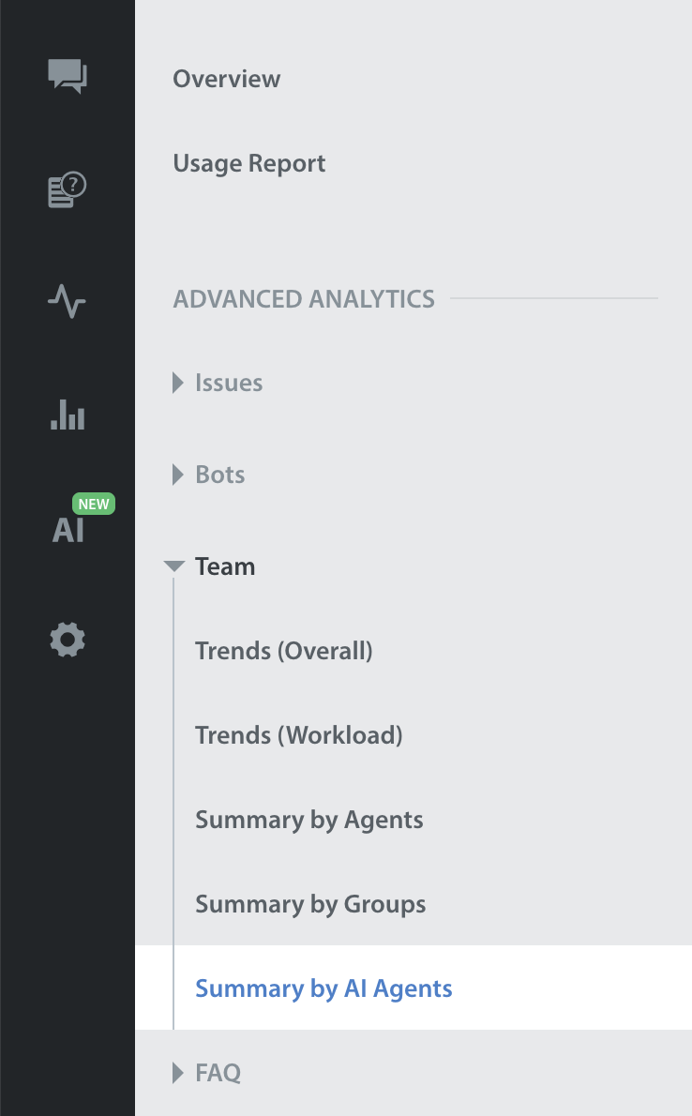Click the green NEW badge
The image size is (692, 1116).
(93, 504)
